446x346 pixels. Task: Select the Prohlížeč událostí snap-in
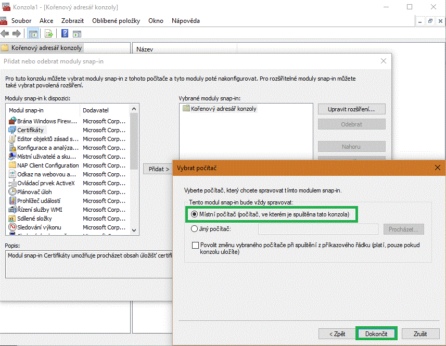[39, 201]
